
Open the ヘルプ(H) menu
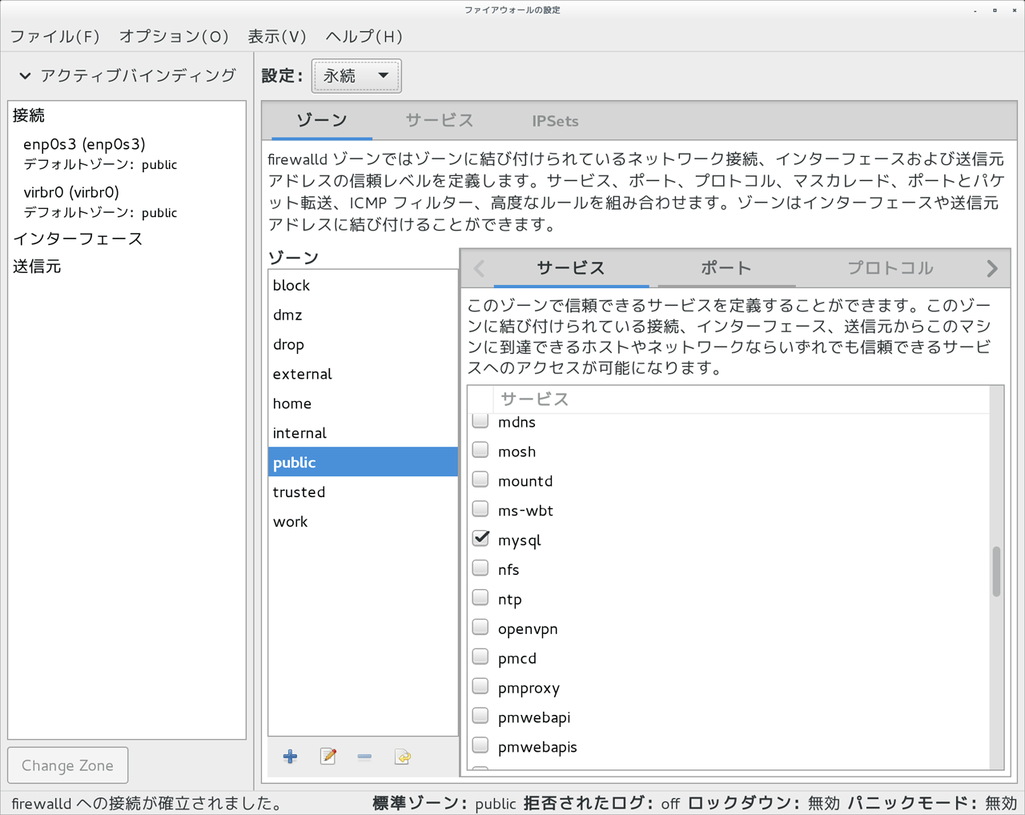[x=364, y=36]
